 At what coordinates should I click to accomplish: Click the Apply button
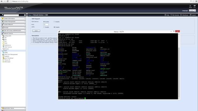[36, 31]
